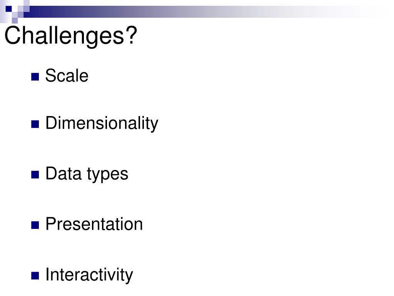Click the square bullet beside Presentation
The width and height of the screenshot is (394, 296).
[x=35, y=225]
